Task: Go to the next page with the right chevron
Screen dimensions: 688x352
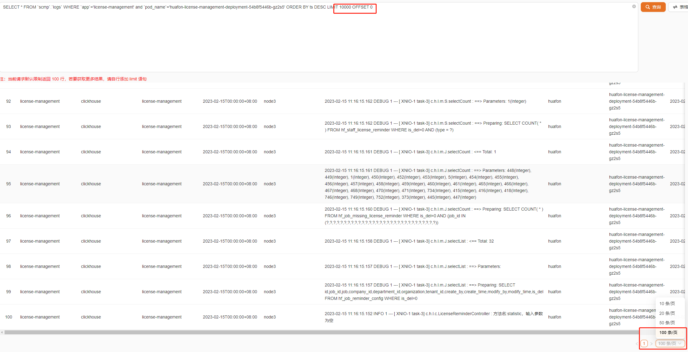Action: click(651, 343)
